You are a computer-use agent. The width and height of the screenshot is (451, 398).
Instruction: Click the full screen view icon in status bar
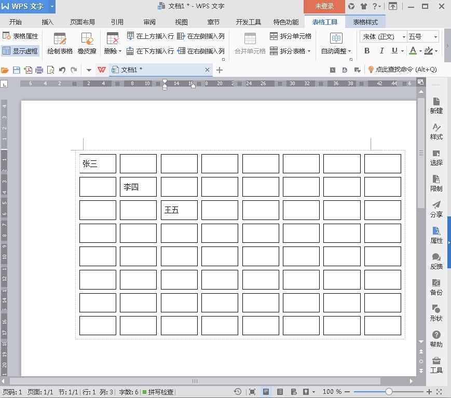coord(252,392)
